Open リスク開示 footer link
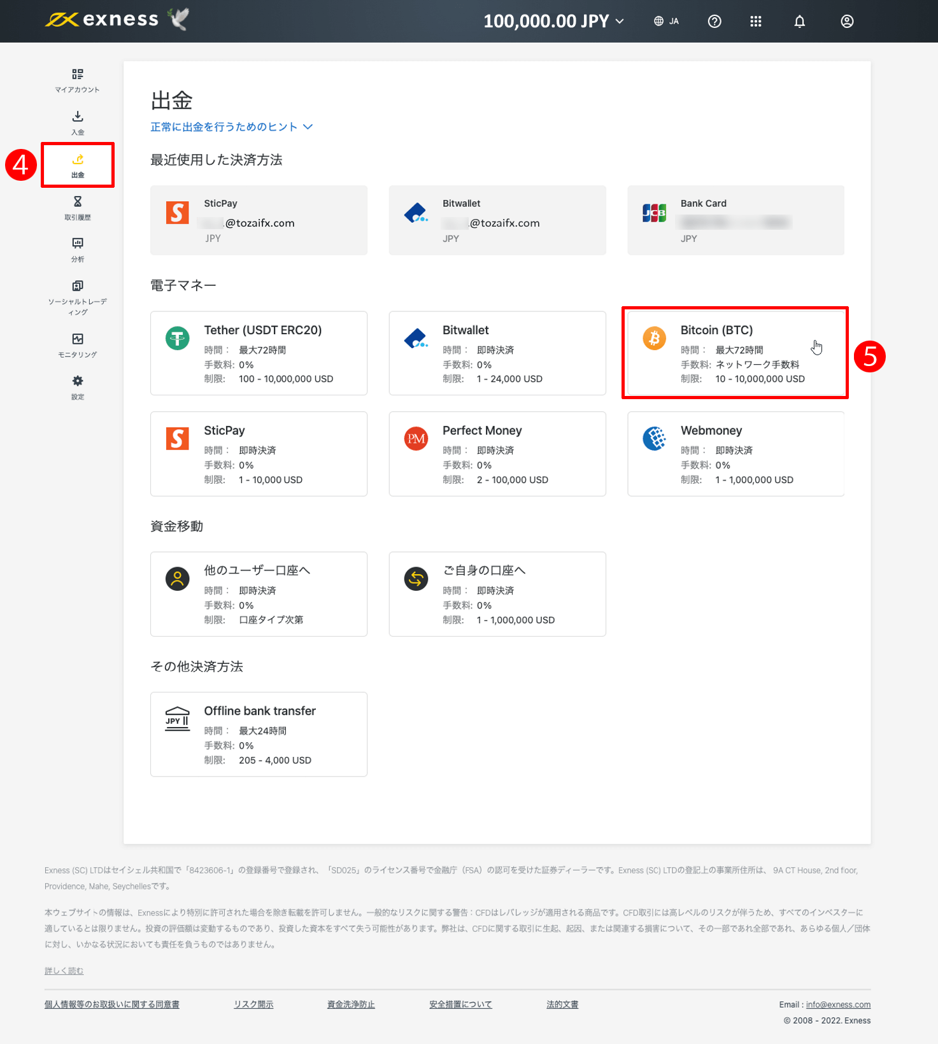Image resolution: width=938 pixels, height=1044 pixels. [x=253, y=1005]
